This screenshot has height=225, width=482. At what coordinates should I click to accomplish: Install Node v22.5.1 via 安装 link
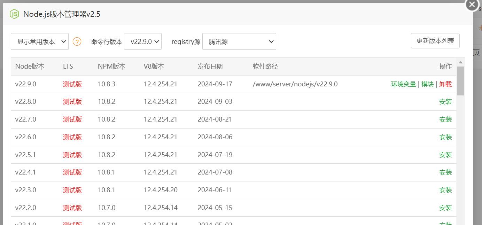(x=445, y=155)
